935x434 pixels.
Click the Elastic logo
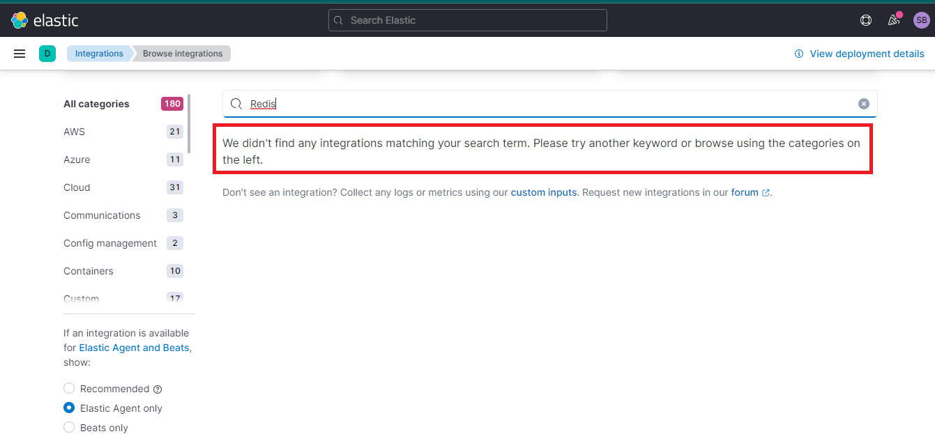45,20
